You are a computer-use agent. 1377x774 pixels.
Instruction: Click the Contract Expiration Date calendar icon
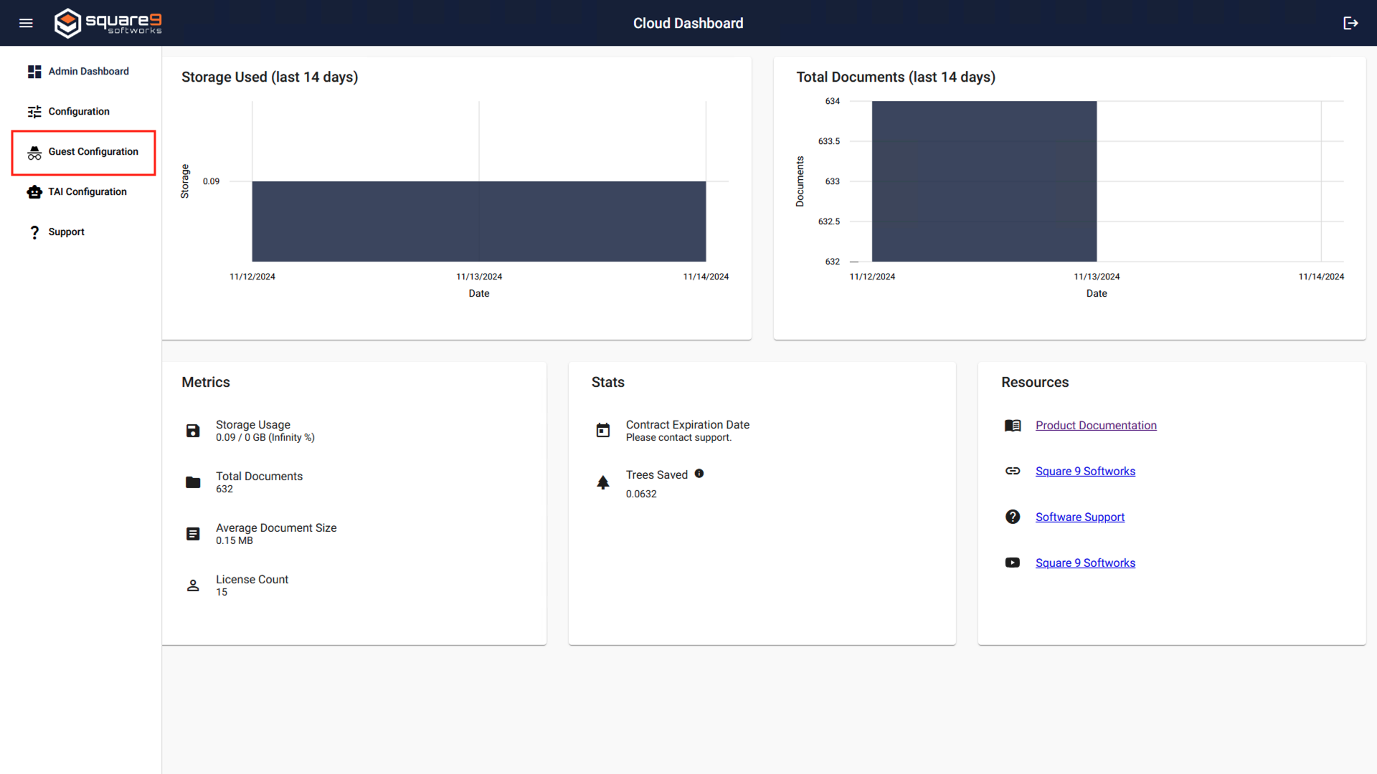(x=602, y=430)
